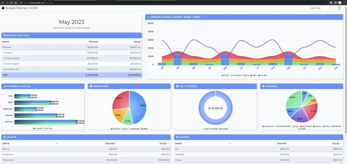Toggle the INCOME series in the monthly chart legend
Screen dimensions: 347x164
(x=264, y=75)
